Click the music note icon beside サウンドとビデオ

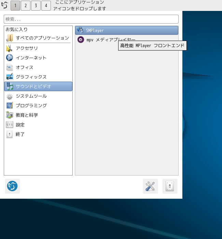[10, 86]
